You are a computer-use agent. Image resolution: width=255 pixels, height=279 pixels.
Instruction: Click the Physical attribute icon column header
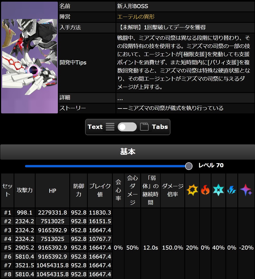click(x=192, y=190)
